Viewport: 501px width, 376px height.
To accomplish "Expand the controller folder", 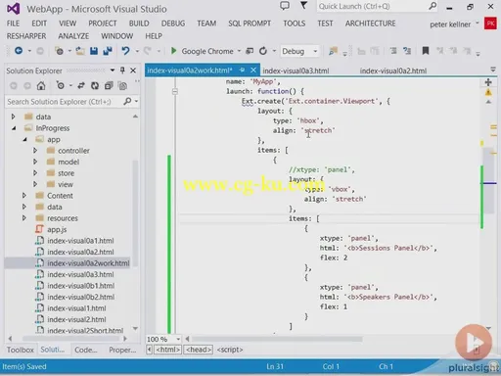I will tap(35, 151).
